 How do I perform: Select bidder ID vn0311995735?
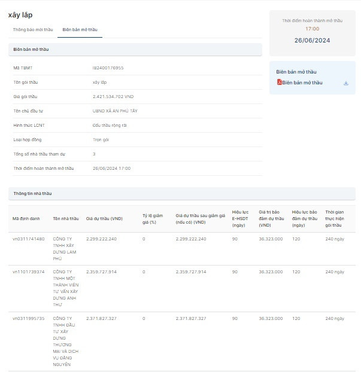point(29,318)
